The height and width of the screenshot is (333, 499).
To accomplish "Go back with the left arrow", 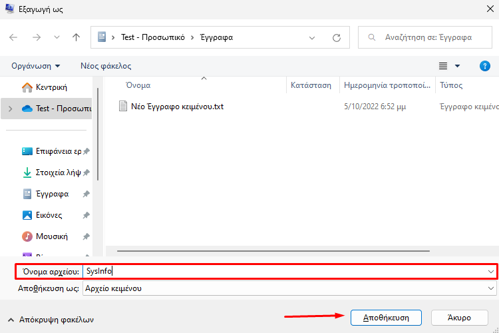I will (13, 37).
